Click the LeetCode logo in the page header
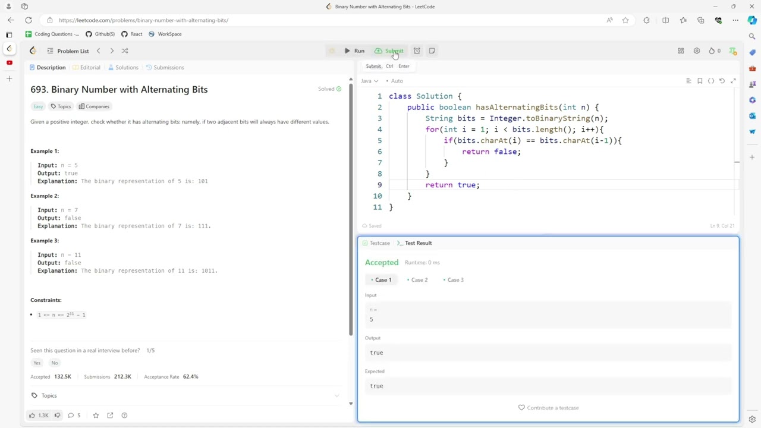761x428 pixels. (33, 51)
